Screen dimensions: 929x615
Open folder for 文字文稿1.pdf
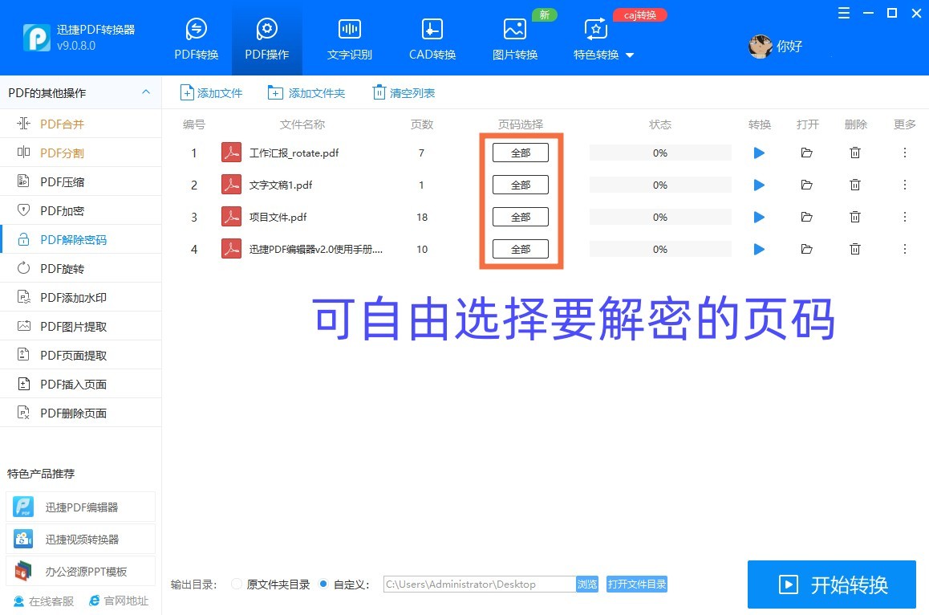[x=806, y=185]
